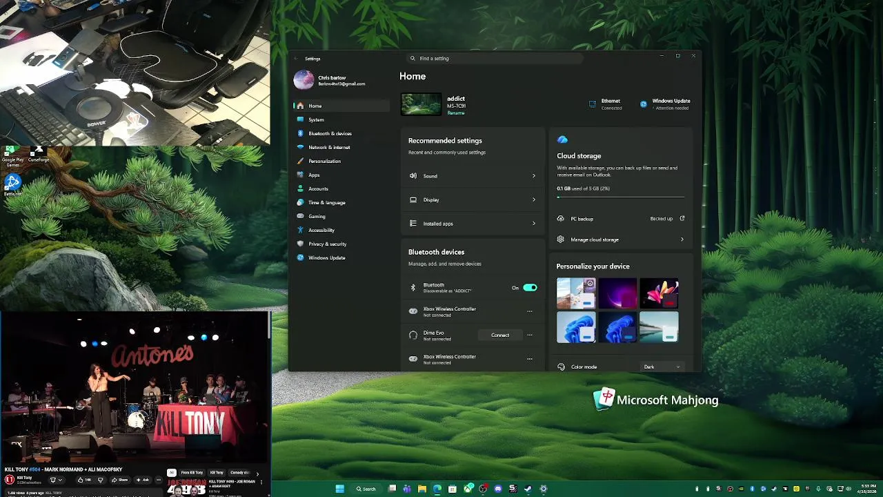
Task: Open more options for Dime Evo
Action: pyautogui.click(x=530, y=335)
